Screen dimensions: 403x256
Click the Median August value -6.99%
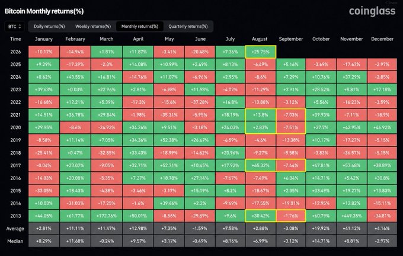pos(261,241)
